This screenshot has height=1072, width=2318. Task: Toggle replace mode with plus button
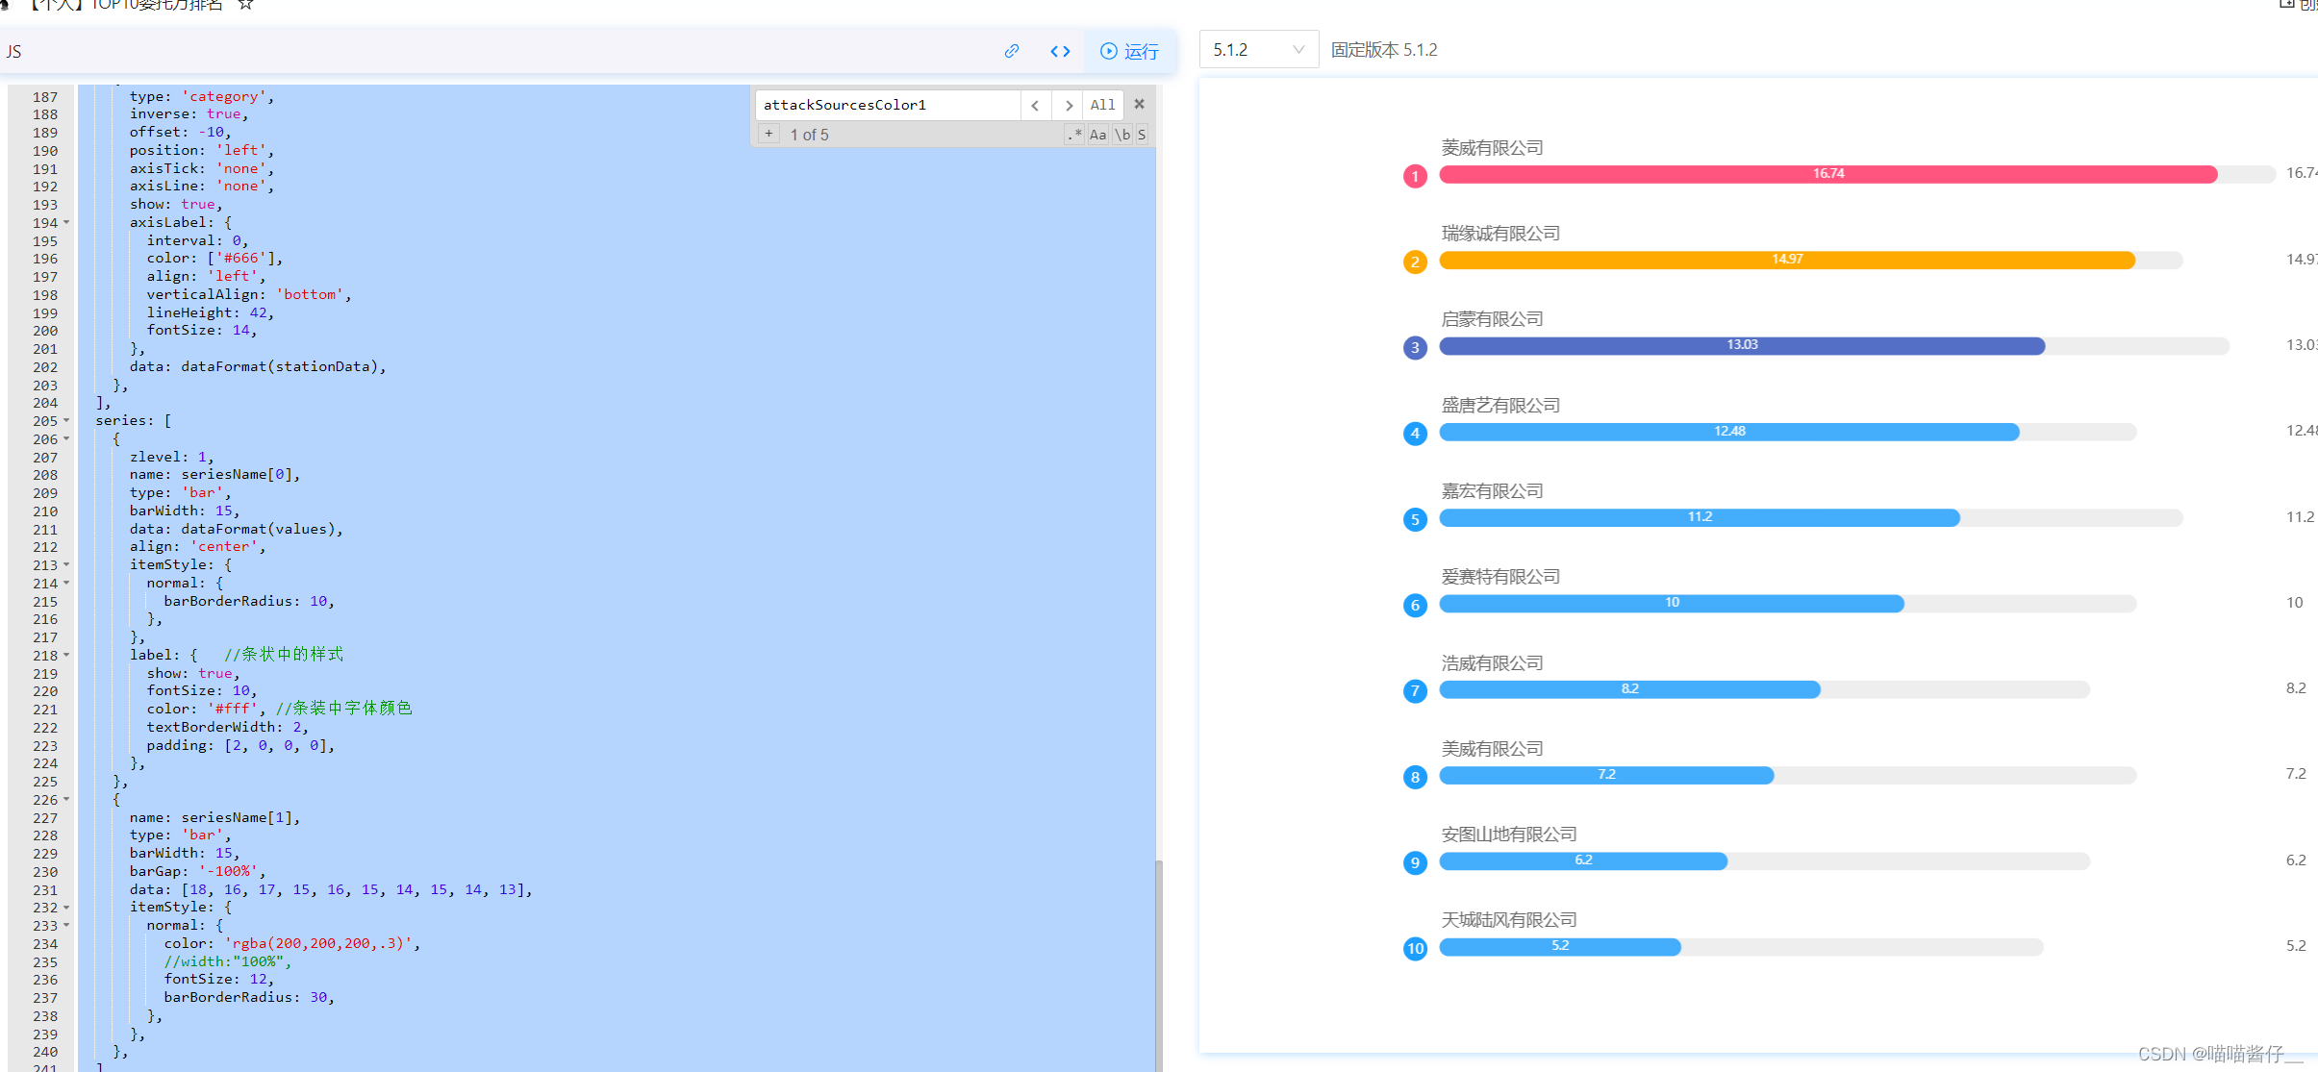click(x=768, y=135)
